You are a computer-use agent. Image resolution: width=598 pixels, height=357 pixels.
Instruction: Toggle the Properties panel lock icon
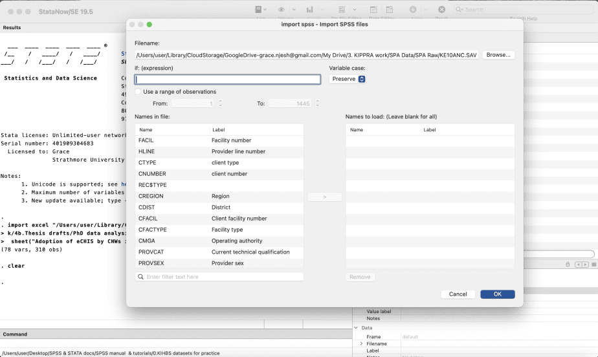click(x=568, y=265)
